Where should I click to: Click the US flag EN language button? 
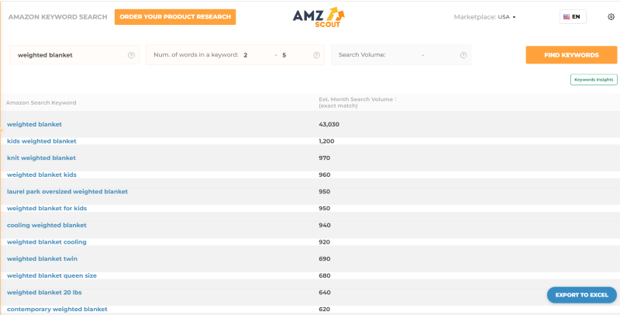(x=573, y=16)
